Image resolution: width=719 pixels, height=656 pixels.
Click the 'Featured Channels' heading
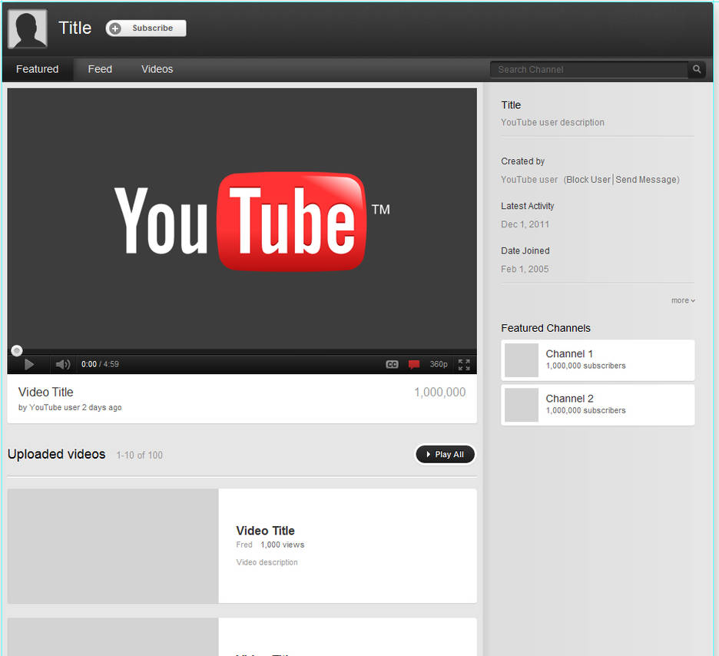[x=545, y=328]
